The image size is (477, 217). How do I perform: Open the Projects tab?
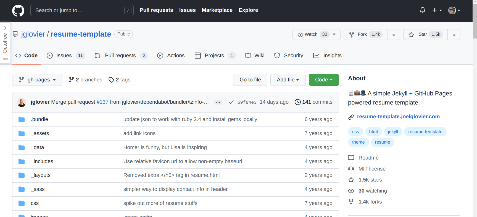(x=215, y=56)
